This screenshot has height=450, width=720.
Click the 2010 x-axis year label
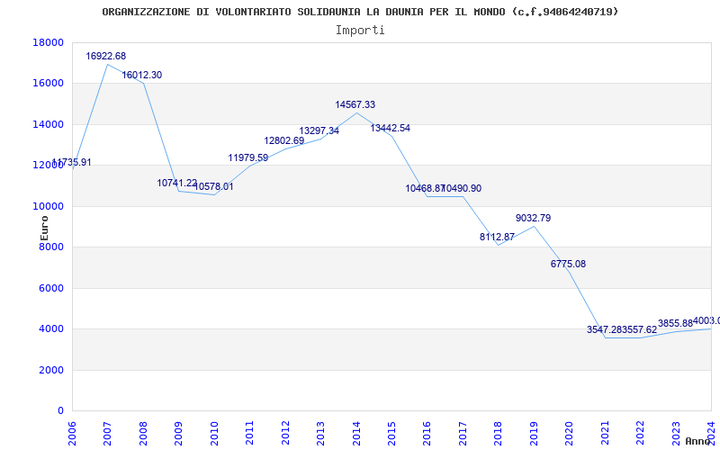(x=214, y=434)
